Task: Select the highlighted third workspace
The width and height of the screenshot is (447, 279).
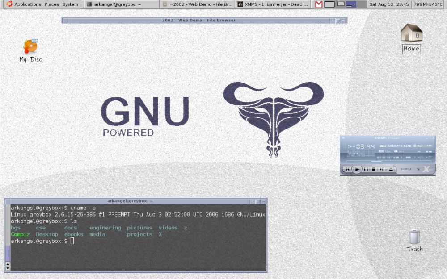Action: pyautogui.click(x=351, y=4)
